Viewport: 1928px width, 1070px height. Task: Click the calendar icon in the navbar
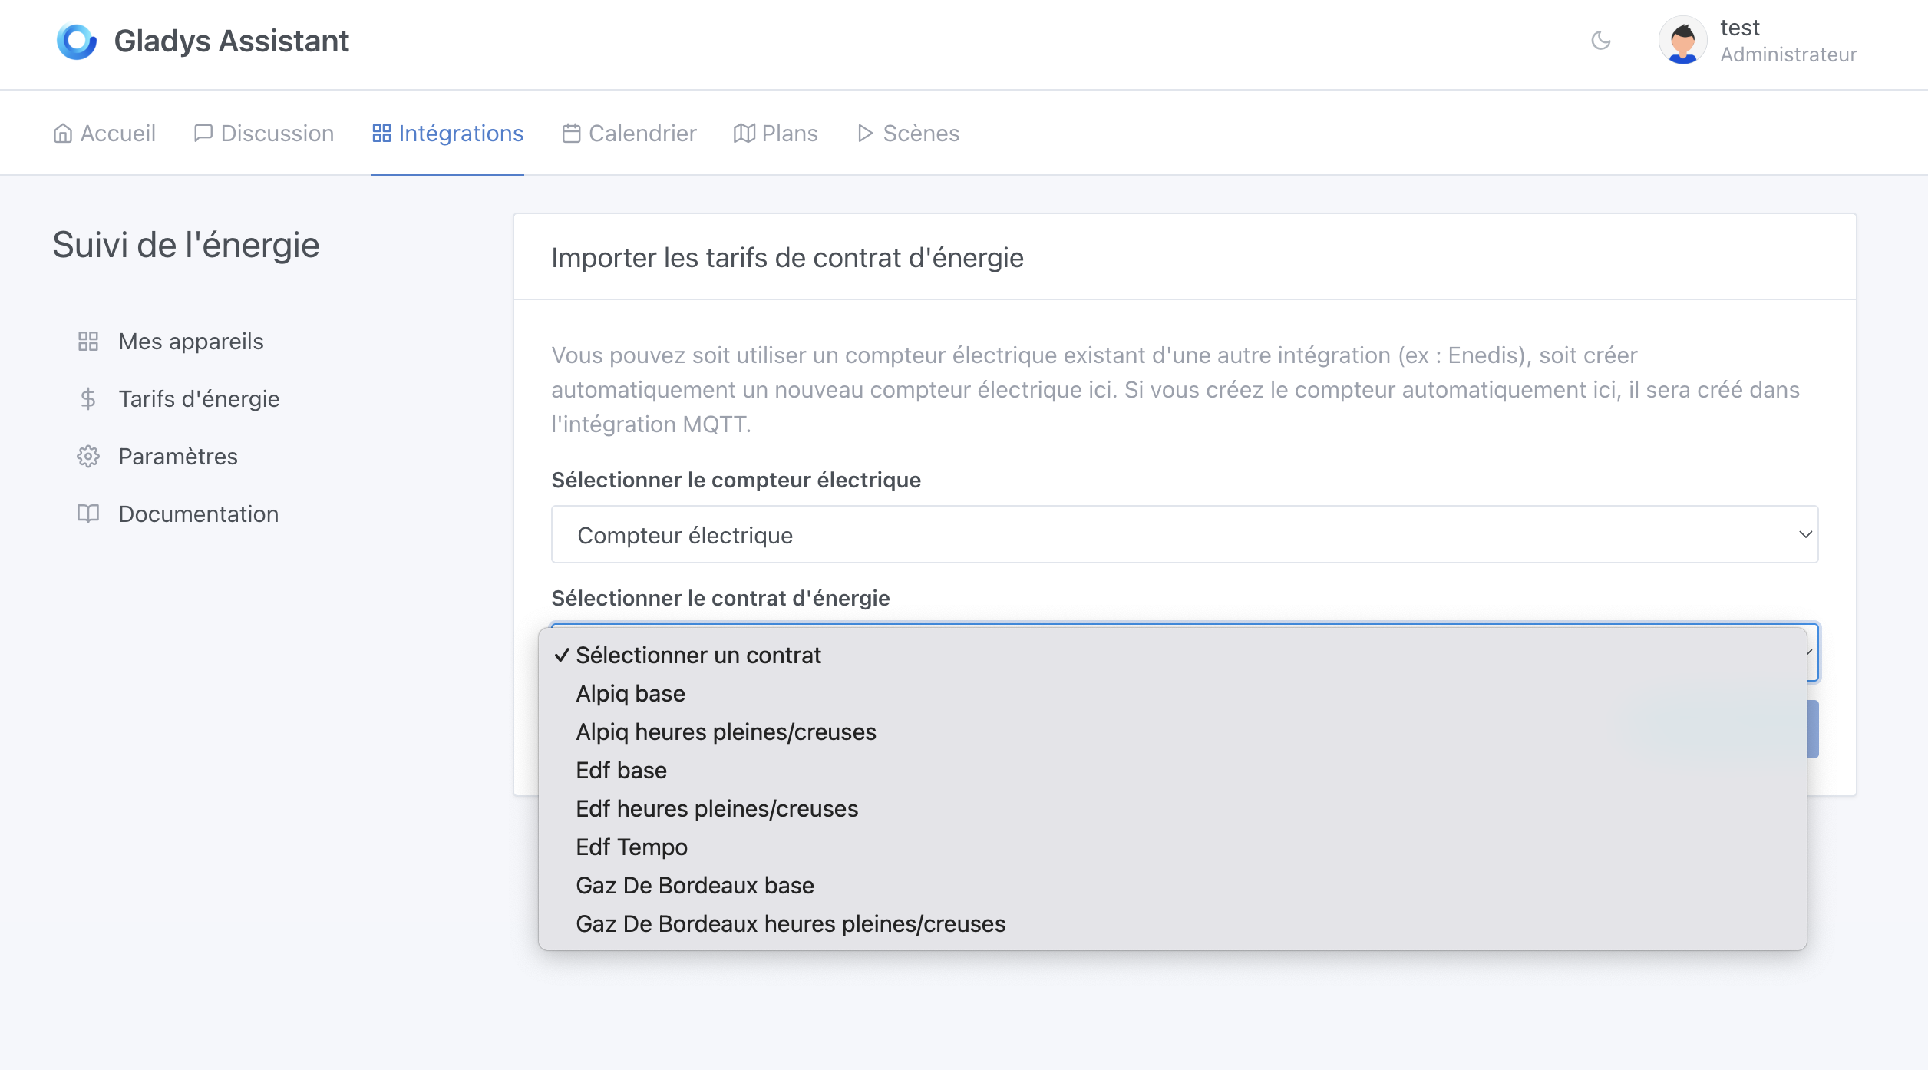click(x=571, y=134)
